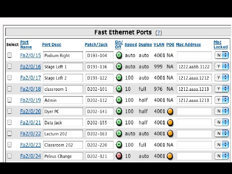Sort by Port Desc column header
Viewport: 232px width, 174px height.
pyautogui.click(x=52, y=45)
